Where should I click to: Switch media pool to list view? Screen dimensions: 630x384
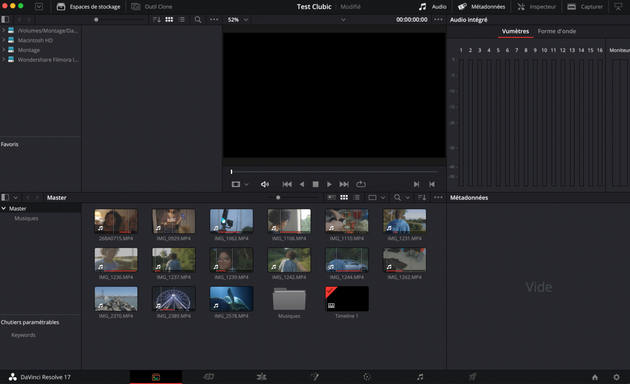pos(356,198)
